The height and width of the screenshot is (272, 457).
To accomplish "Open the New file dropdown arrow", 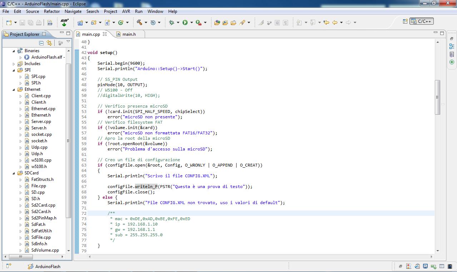I will pos(15,23).
